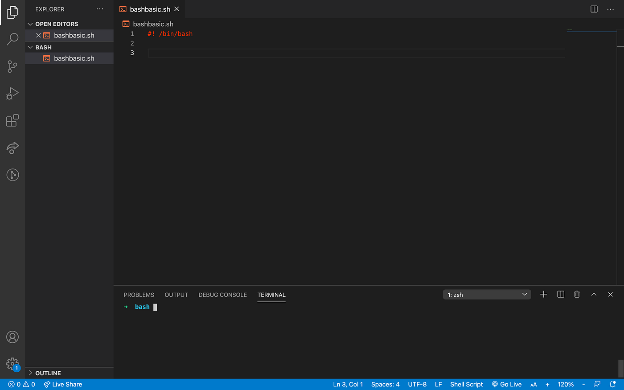The width and height of the screenshot is (624, 390).
Task: Close the terminal panel
Action: (611, 294)
